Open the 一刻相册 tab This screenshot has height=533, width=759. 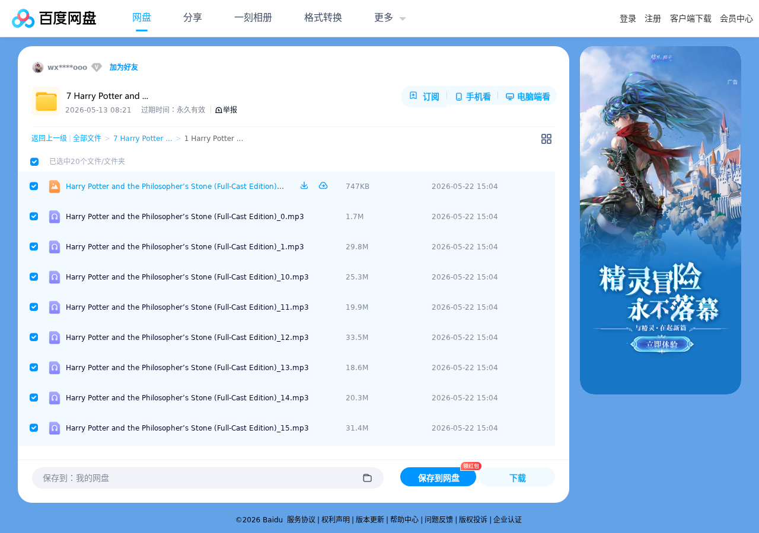pyautogui.click(x=253, y=18)
